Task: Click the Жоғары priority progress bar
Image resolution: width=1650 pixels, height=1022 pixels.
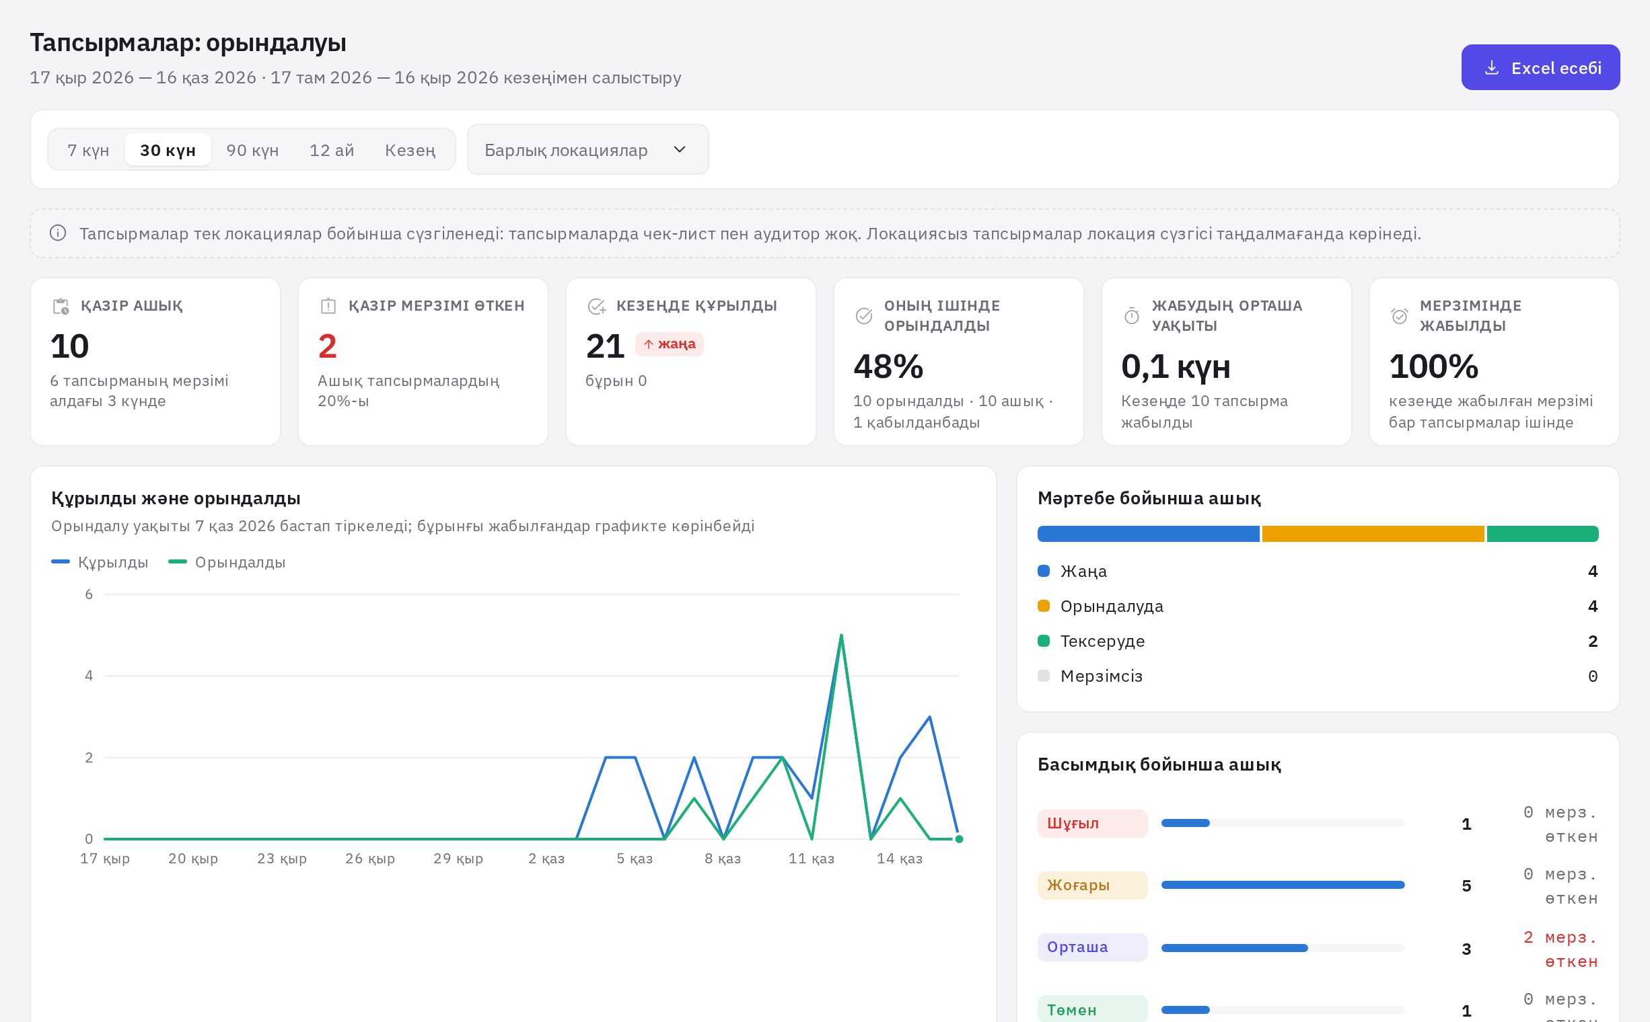Action: tap(1283, 885)
